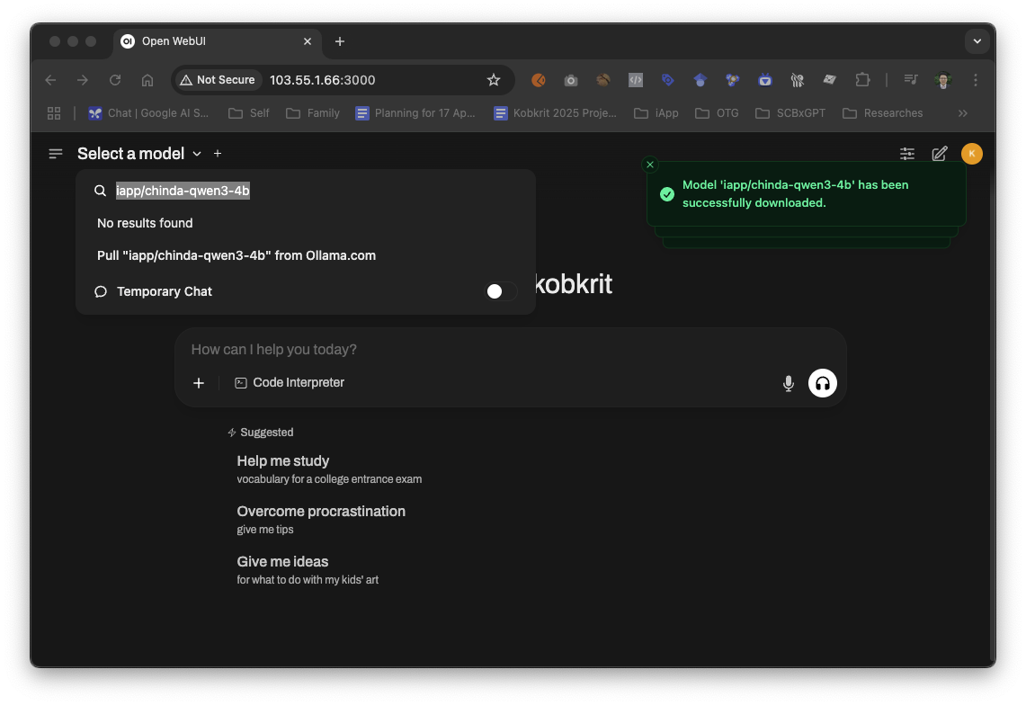Open the chat Controls sliders icon

click(907, 154)
